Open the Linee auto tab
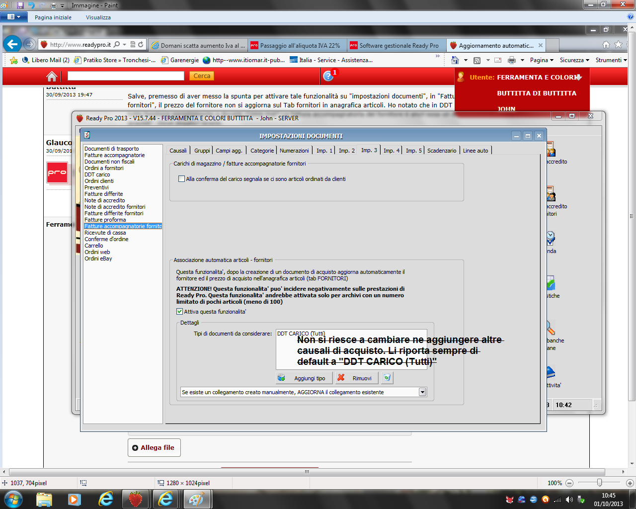636x509 pixels. (x=476, y=151)
